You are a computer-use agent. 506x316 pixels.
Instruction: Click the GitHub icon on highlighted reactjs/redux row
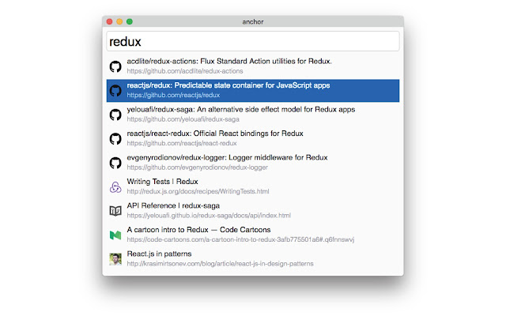115,91
